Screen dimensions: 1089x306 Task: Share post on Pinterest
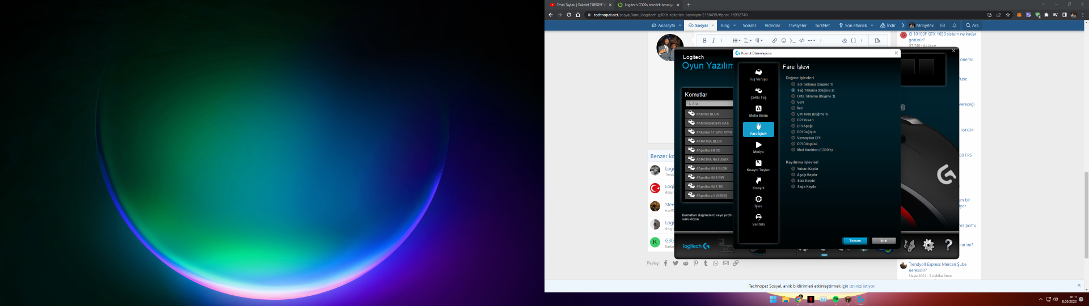pos(696,263)
